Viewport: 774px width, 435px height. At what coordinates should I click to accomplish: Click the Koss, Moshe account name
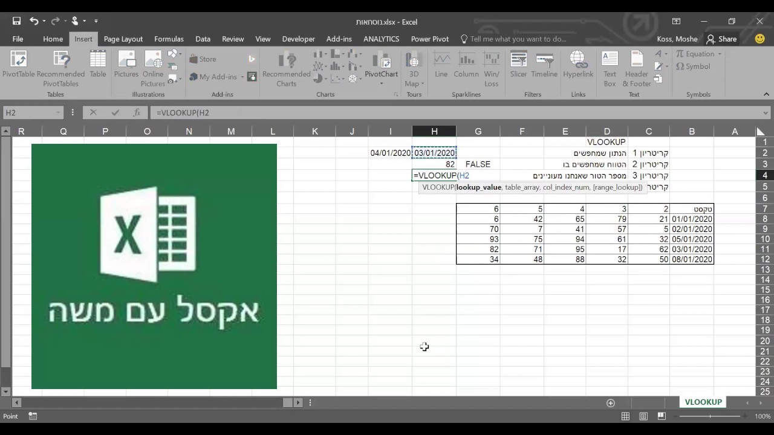pyautogui.click(x=677, y=39)
